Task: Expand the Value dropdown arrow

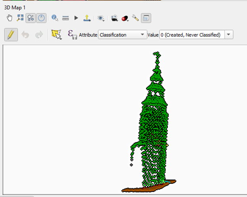Action: coord(229,34)
